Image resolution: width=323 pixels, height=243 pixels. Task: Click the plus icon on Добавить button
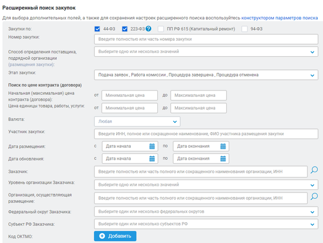(x=102, y=236)
